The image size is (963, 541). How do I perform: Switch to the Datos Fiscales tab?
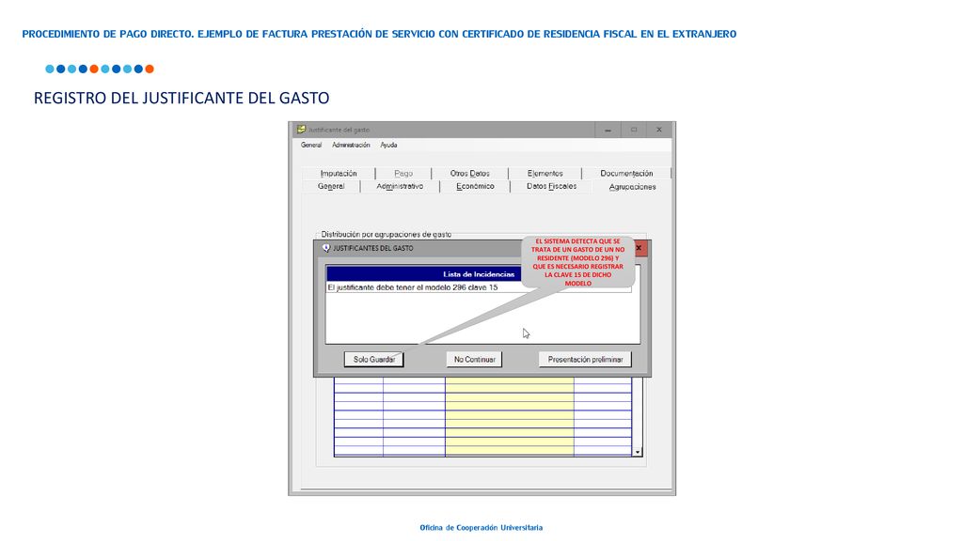551,187
